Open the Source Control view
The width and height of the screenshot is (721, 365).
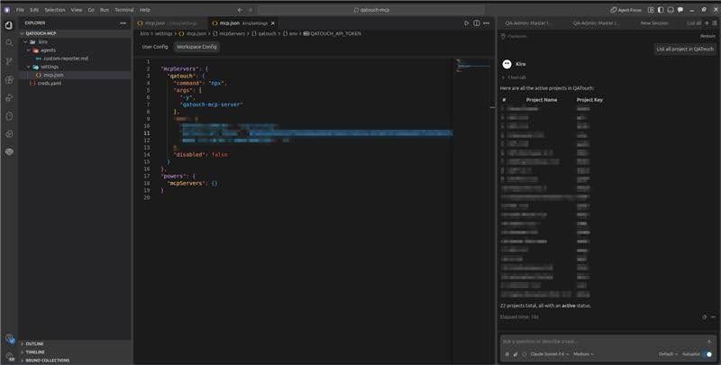coord(9,61)
